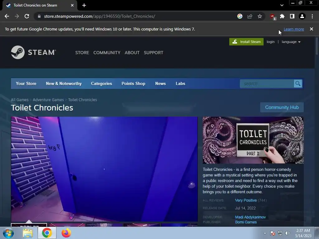Open Firefox from the taskbar
319x239 pixels.
click(x=66, y=233)
